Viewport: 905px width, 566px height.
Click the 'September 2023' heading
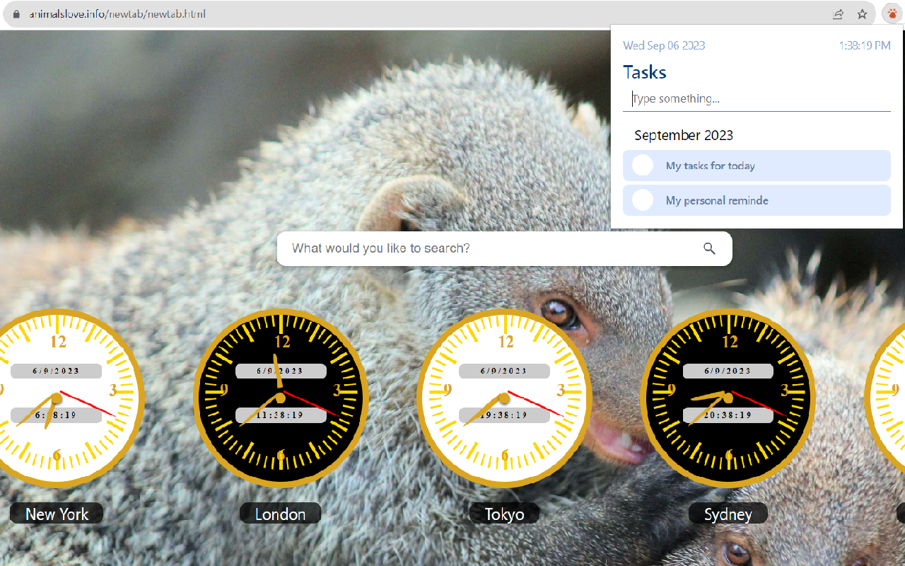click(684, 135)
